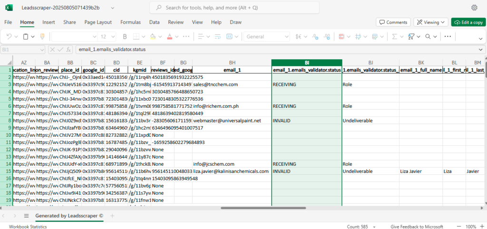Screen dimensions: 487x229
Task: Toggle Bold formatting
Action: (125, 37)
